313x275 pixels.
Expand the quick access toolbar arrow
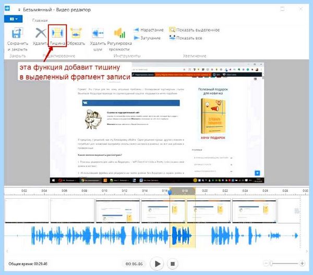pyautogui.click(x=19, y=10)
